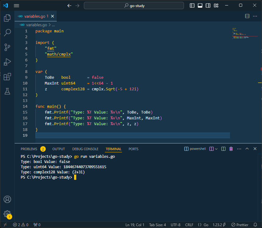
Task: Click the go-study command center search box
Action: [x=134, y=5]
